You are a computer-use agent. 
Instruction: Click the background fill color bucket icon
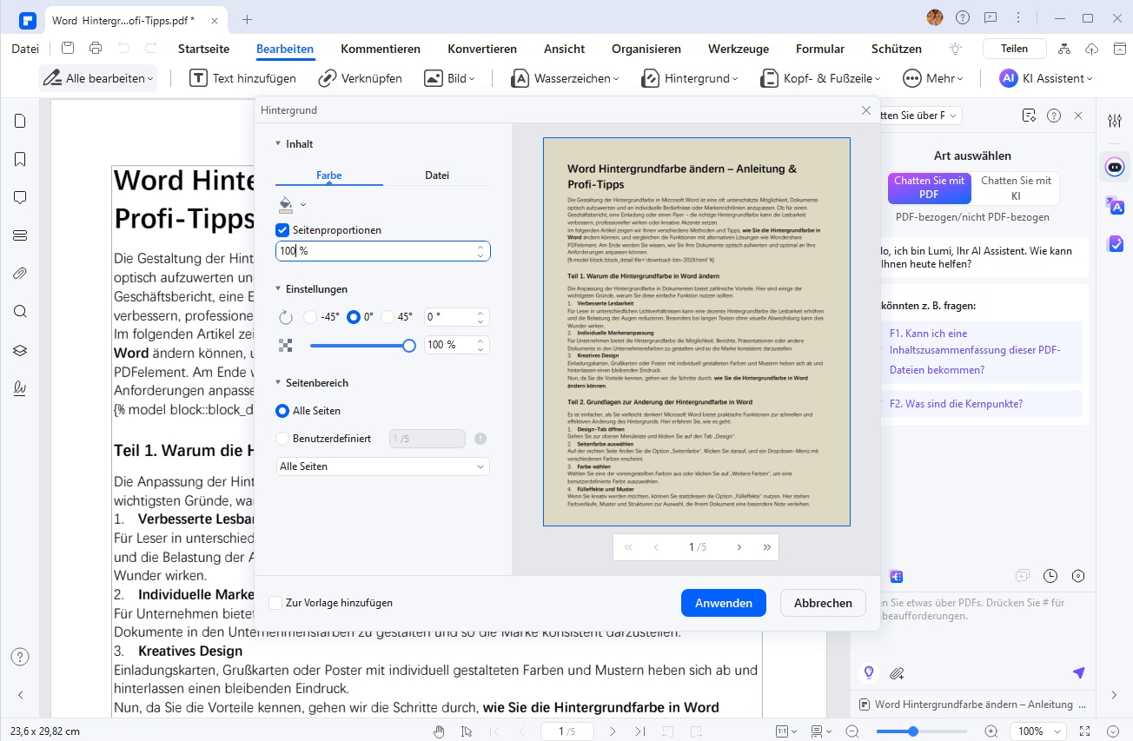[285, 204]
